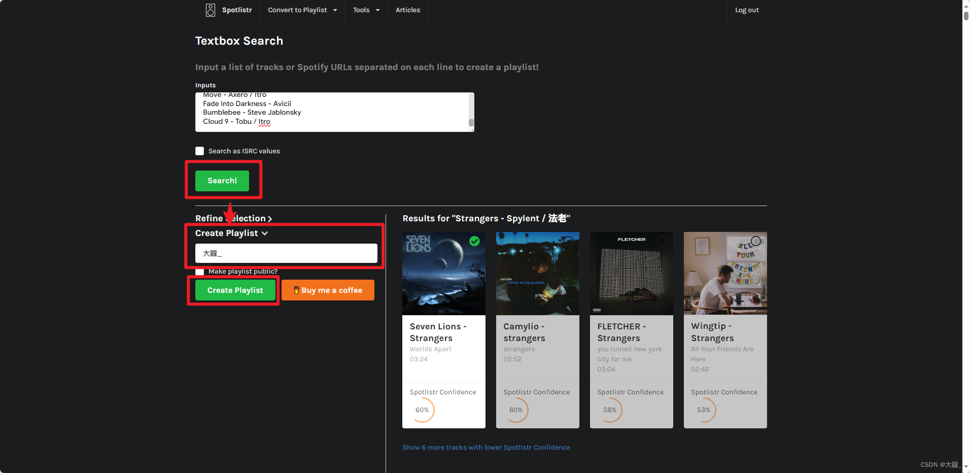The width and height of the screenshot is (970, 473).
Task: Click the Buy me a coffee button
Action: pos(328,290)
